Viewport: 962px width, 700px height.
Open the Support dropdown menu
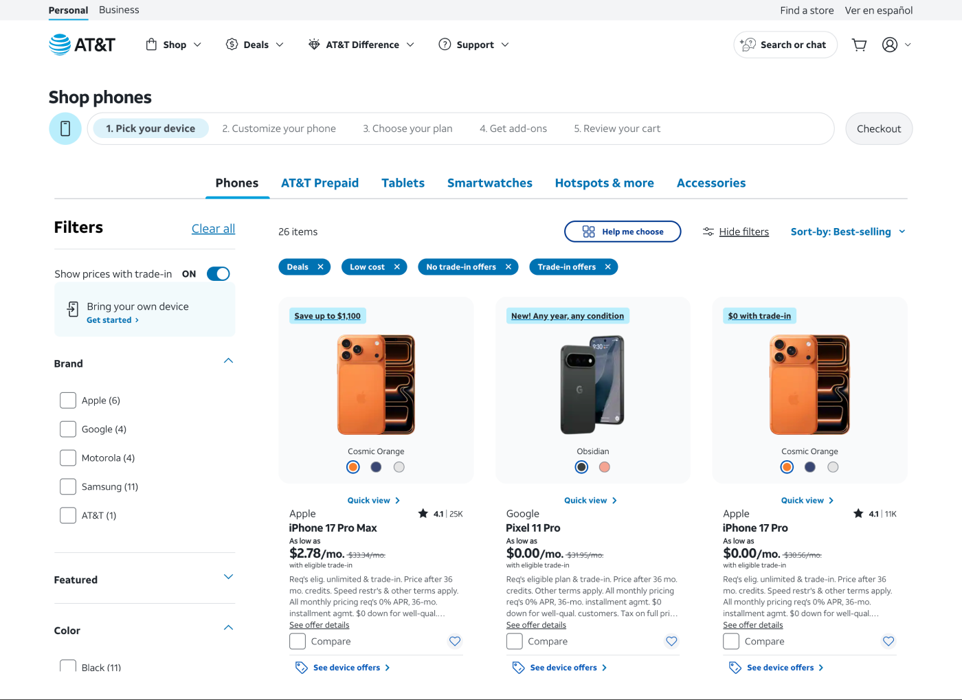(x=474, y=45)
